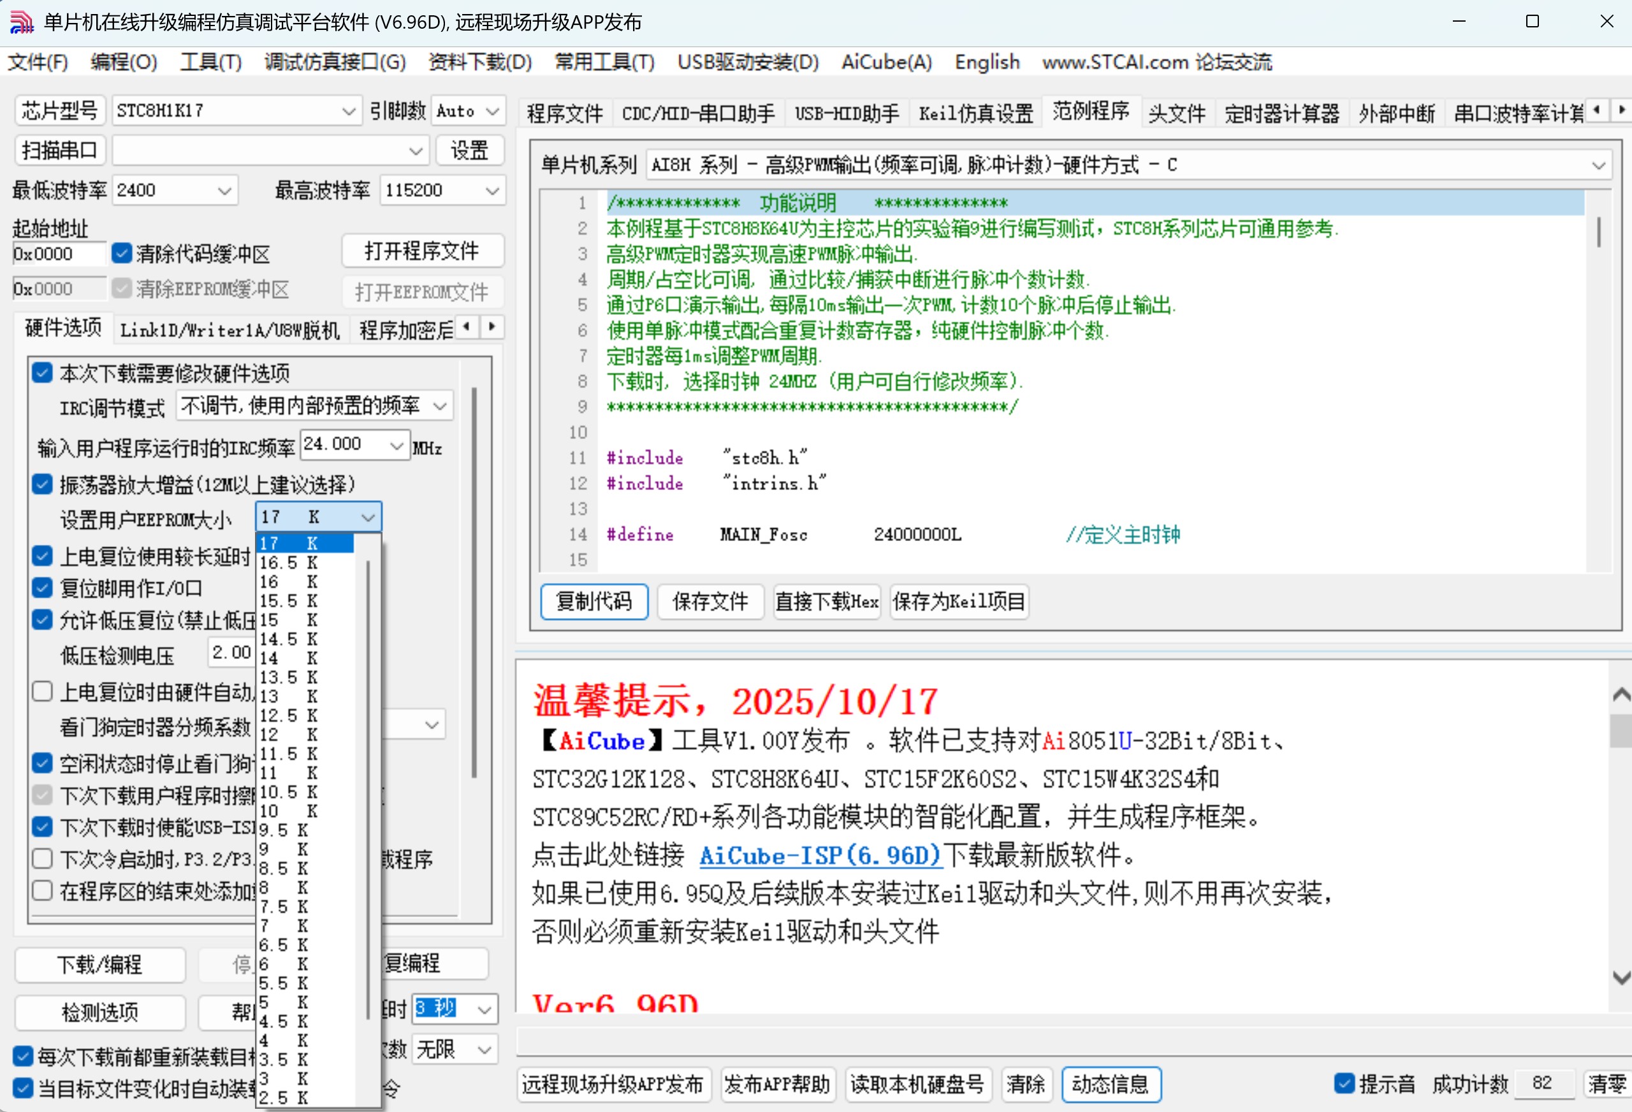This screenshot has width=1632, height=1112.
Task: Click the 直接下载Hex button
Action: [826, 602]
